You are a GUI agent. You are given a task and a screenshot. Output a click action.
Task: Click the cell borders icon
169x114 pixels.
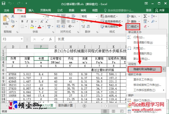point(22,26)
